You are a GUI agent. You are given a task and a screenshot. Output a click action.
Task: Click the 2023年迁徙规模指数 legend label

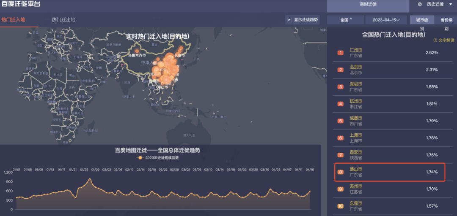point(162,158)
